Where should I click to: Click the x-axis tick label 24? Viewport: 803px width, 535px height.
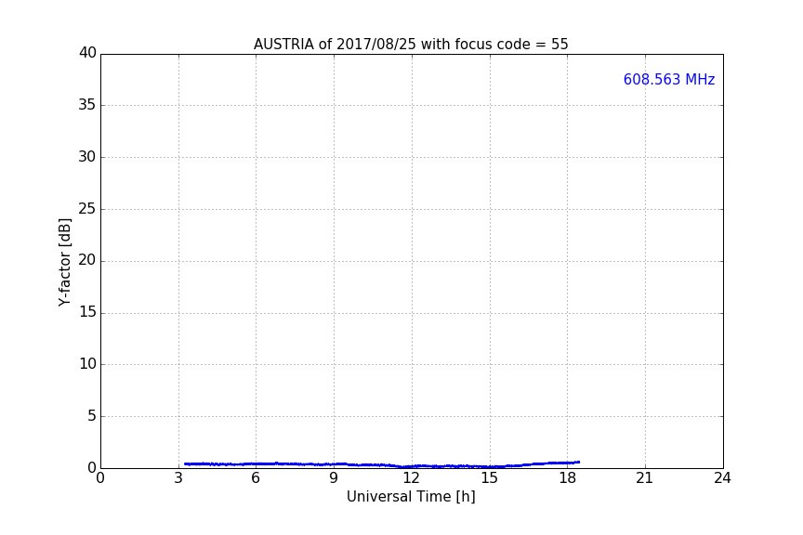click(x=722, y=478)
